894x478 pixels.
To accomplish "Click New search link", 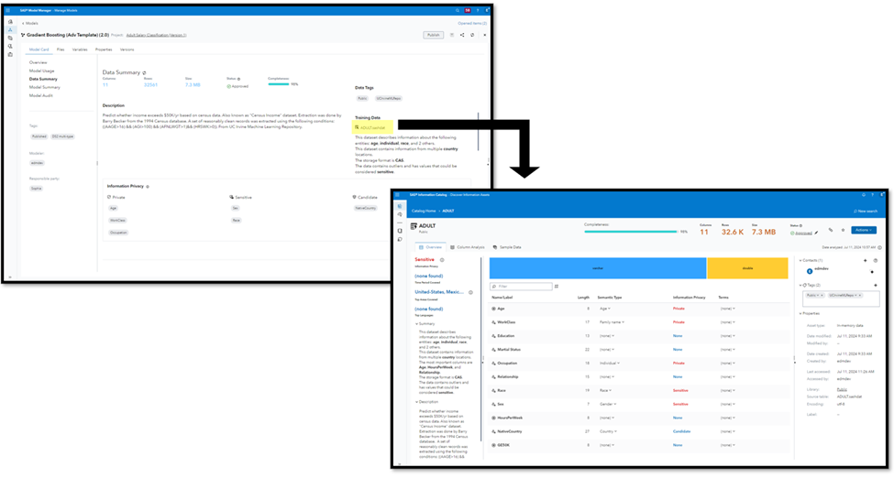I will pyautogui.click(x=866, y=212).
